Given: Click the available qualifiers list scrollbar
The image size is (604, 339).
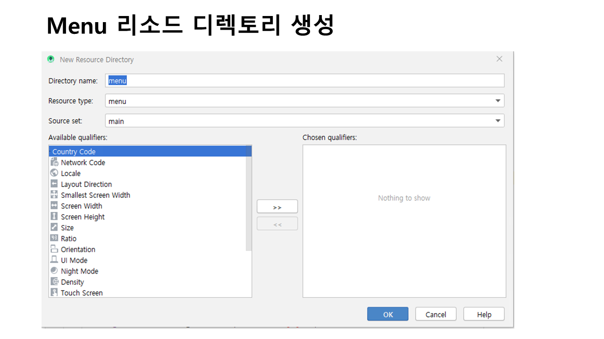Looking at the screenshot, I should 249,202.
